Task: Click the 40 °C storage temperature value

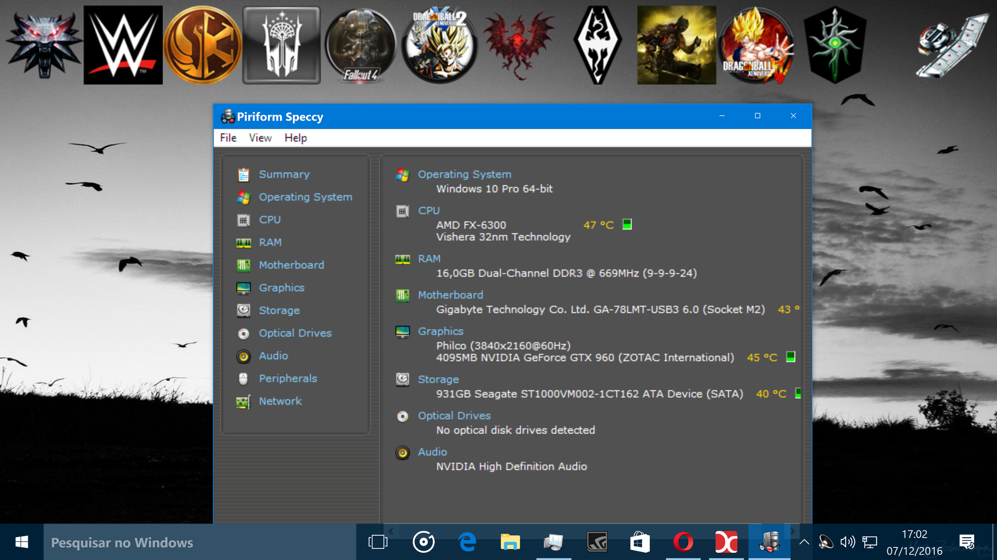Action: (x=771, y=394)
